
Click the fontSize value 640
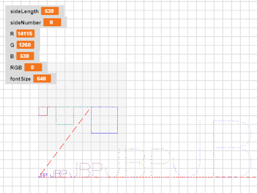coord(42,79)
